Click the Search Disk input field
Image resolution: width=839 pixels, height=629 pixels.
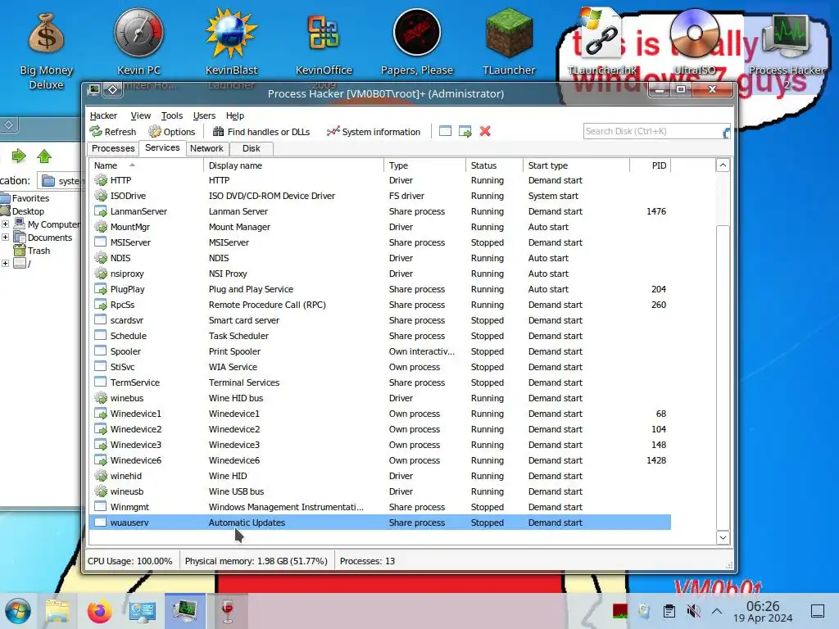tap(656, 131)
